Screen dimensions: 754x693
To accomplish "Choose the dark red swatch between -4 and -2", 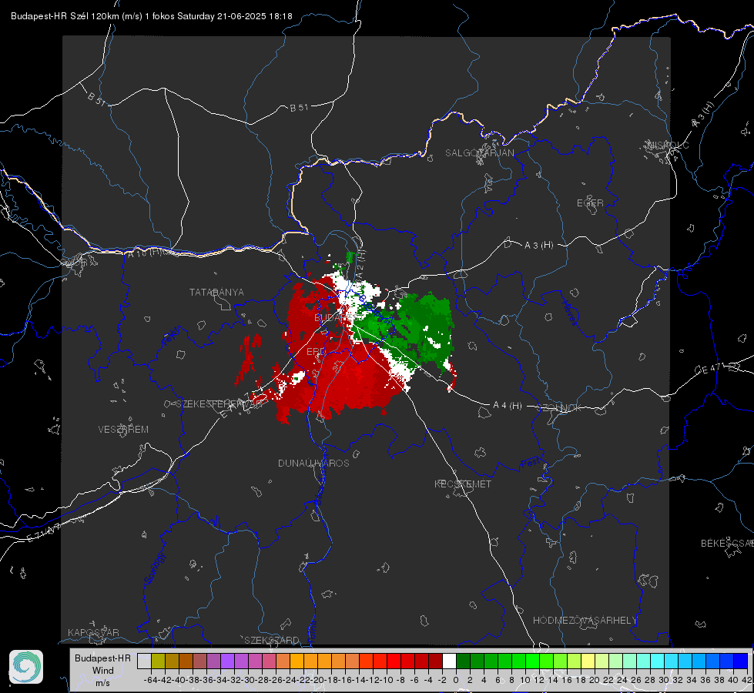I will [435, 661].
